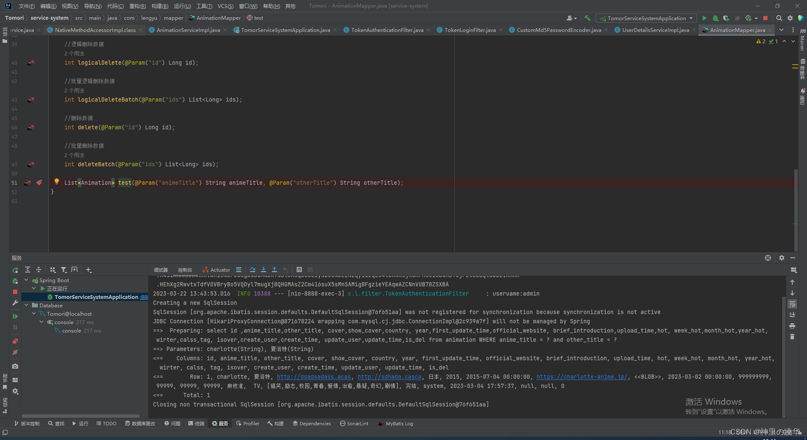Toggle the Group By option in services toolbar
Screen dimensions: 807x440
tap(53, 270)
